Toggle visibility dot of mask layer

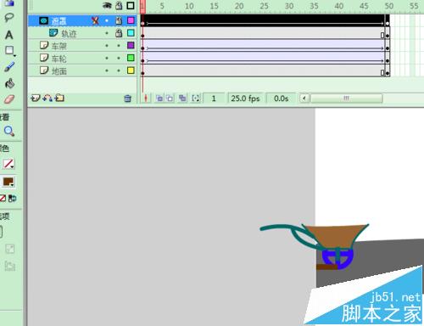pyautogui.click(x=107, y=20)
